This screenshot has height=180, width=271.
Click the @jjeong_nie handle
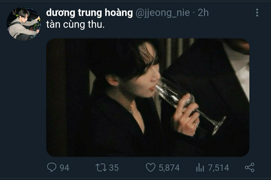(163, 13)
